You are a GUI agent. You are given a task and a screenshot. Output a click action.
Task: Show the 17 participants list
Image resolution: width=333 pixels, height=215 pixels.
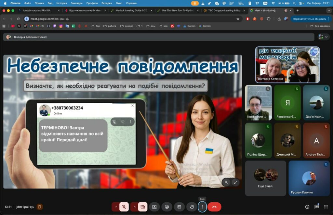coord(324,37)
